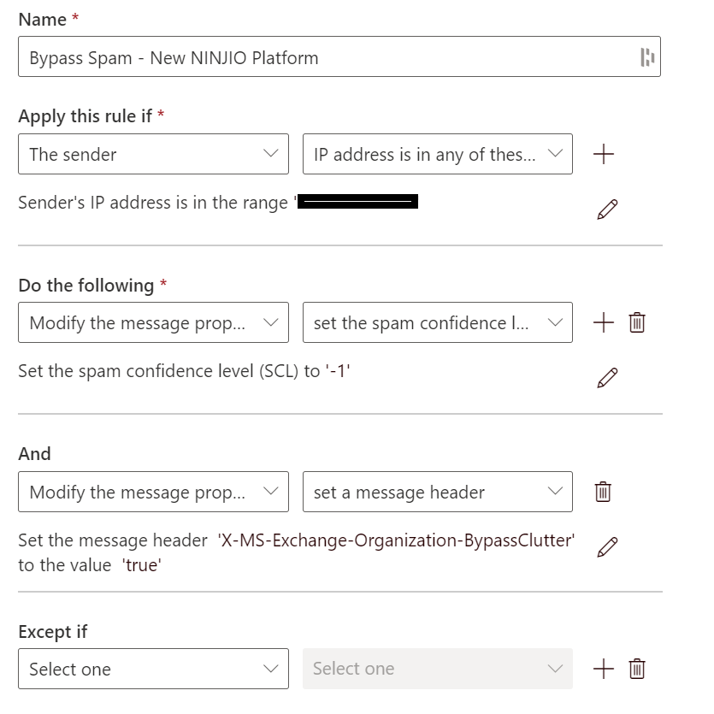
Task: Add an exception with plus icon
Action: pyautogui.click(x=604, y=669)
